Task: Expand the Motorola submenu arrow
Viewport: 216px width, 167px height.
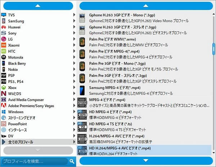Action: click(x=74, y=57)
